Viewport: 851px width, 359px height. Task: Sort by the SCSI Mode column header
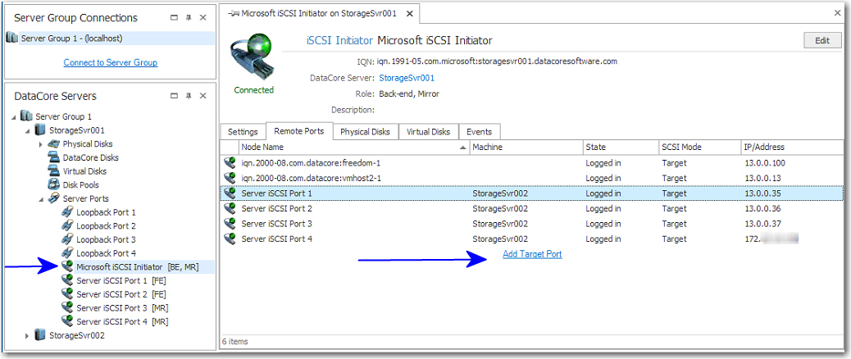coord(699,147)
